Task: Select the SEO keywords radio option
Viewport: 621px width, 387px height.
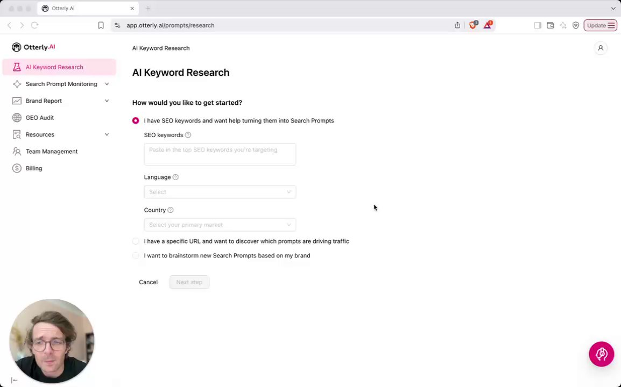Action: tap(136, 121)
